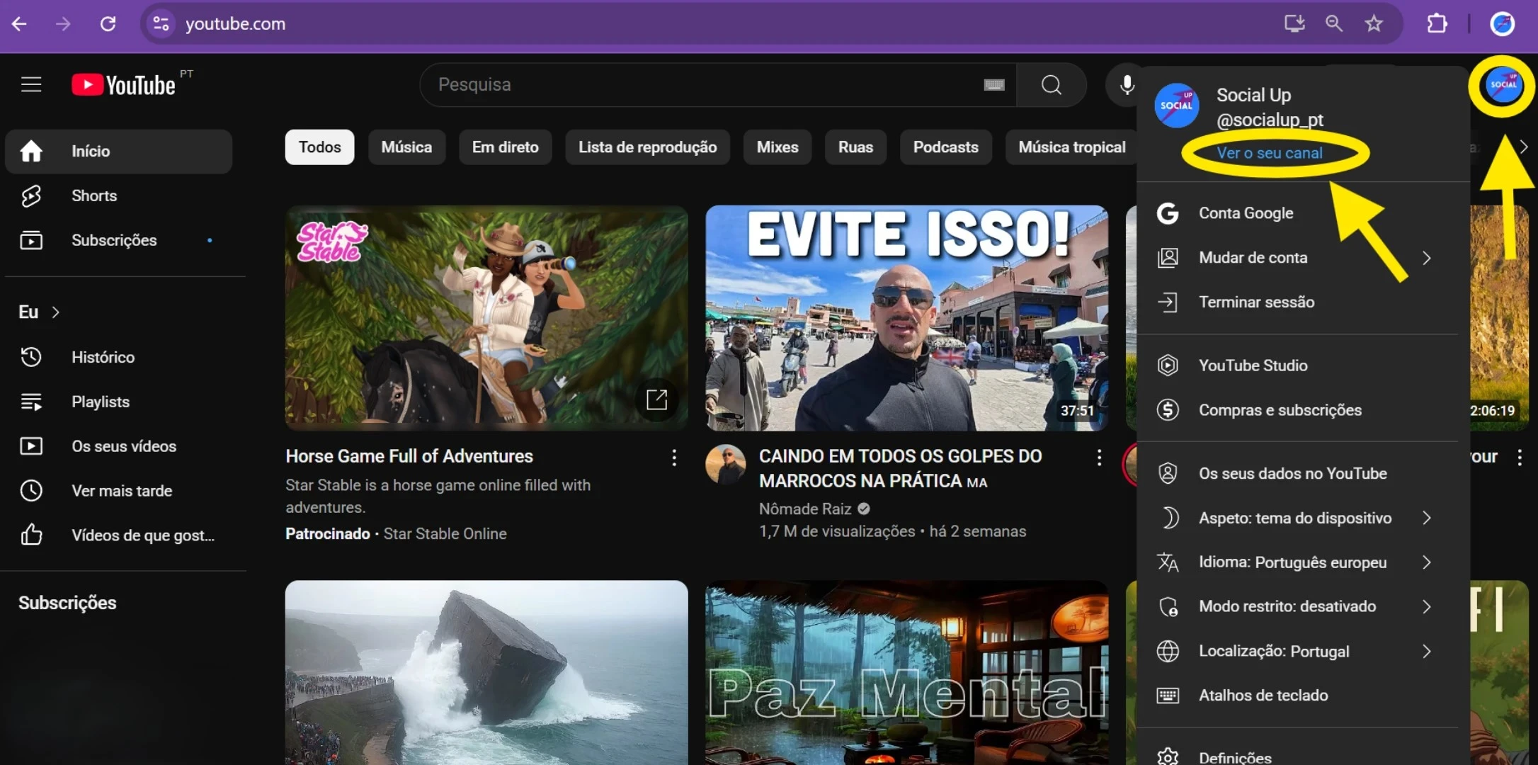Open Nômade Raiz channel name
This screenshot has height=765, width=1538.
pyautogui.click(x=805, y=509)
